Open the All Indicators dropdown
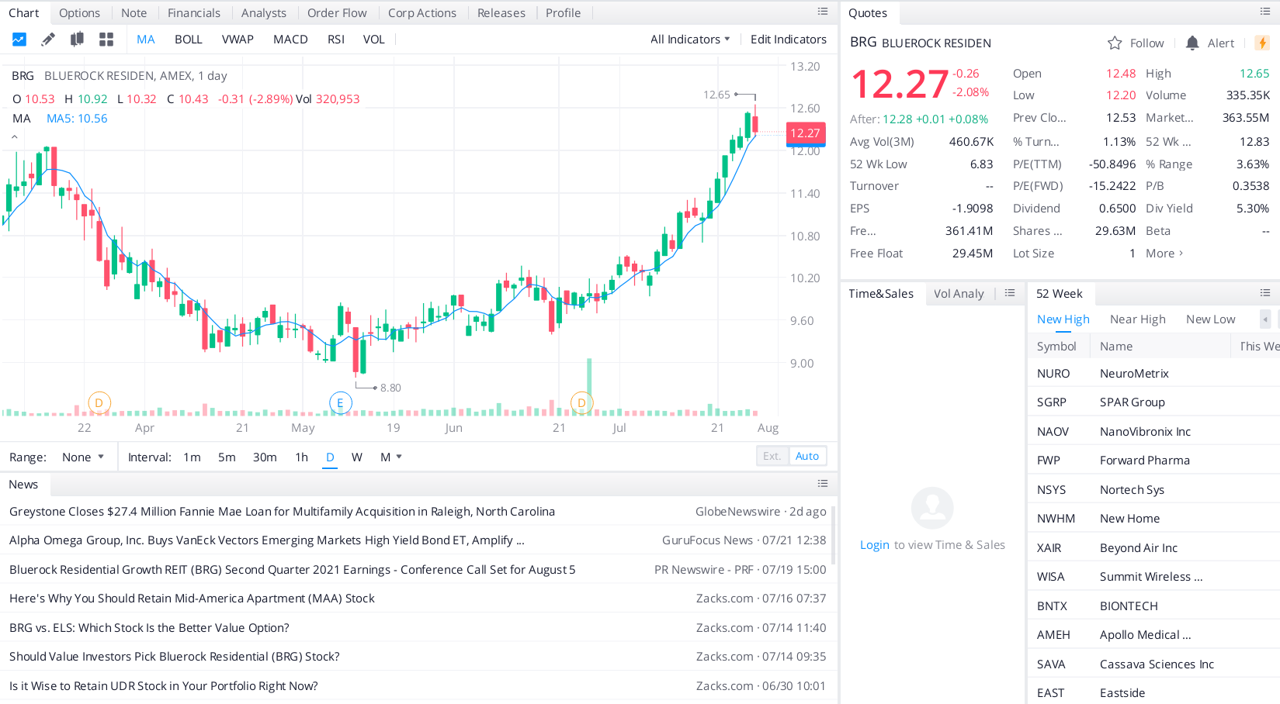 click(x=690, y=40)
